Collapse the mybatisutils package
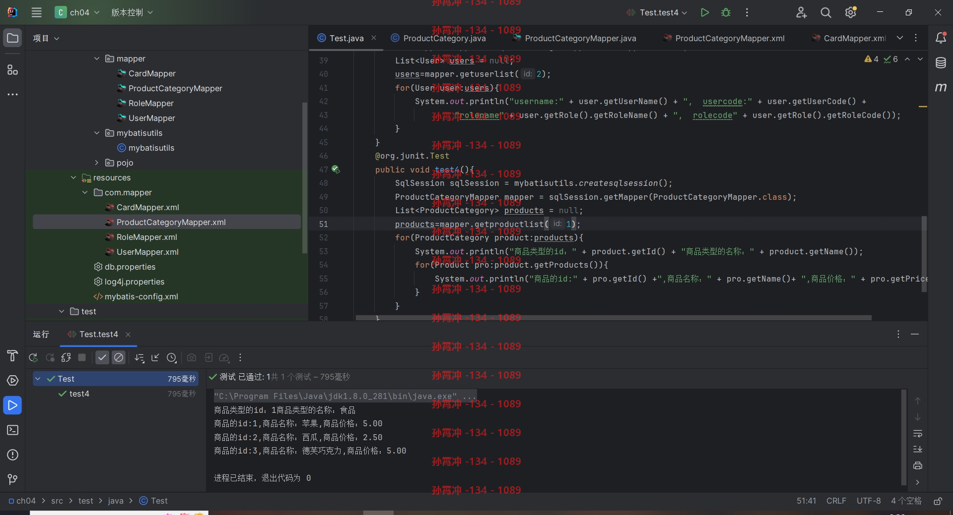The height and width of the screenshot is (515, 953). pyautogui.click(x=97, y=133)
